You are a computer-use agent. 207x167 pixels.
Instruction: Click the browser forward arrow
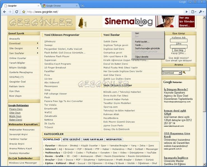tap(10, 12)
